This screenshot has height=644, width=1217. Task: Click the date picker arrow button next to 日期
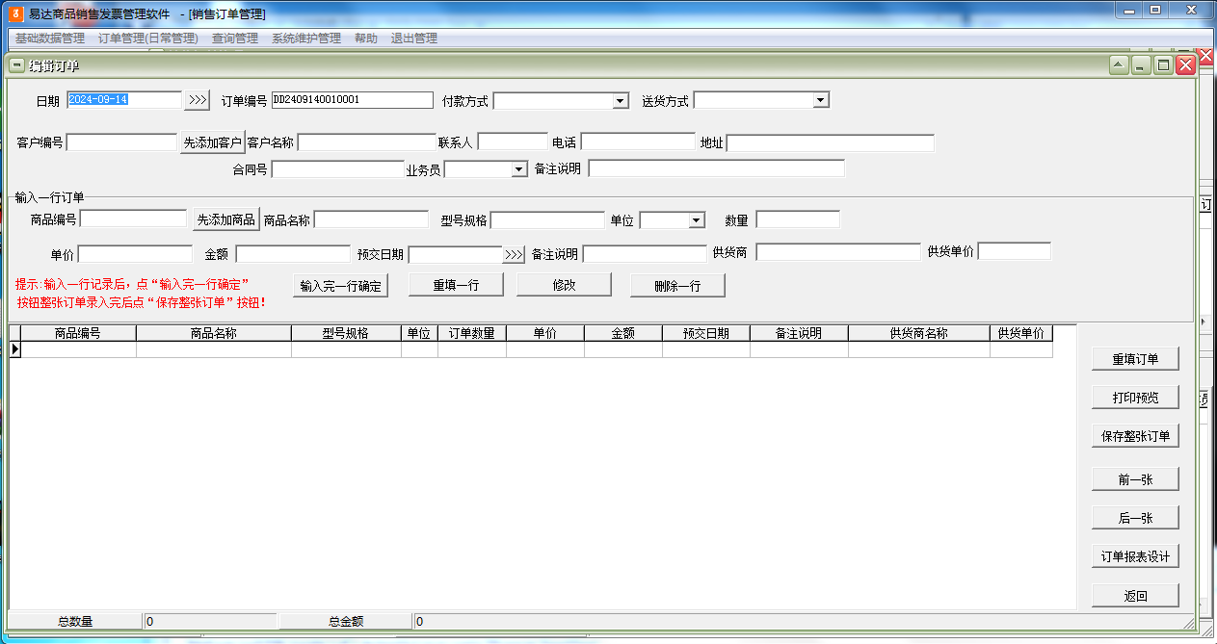click(x=197, y=100)
